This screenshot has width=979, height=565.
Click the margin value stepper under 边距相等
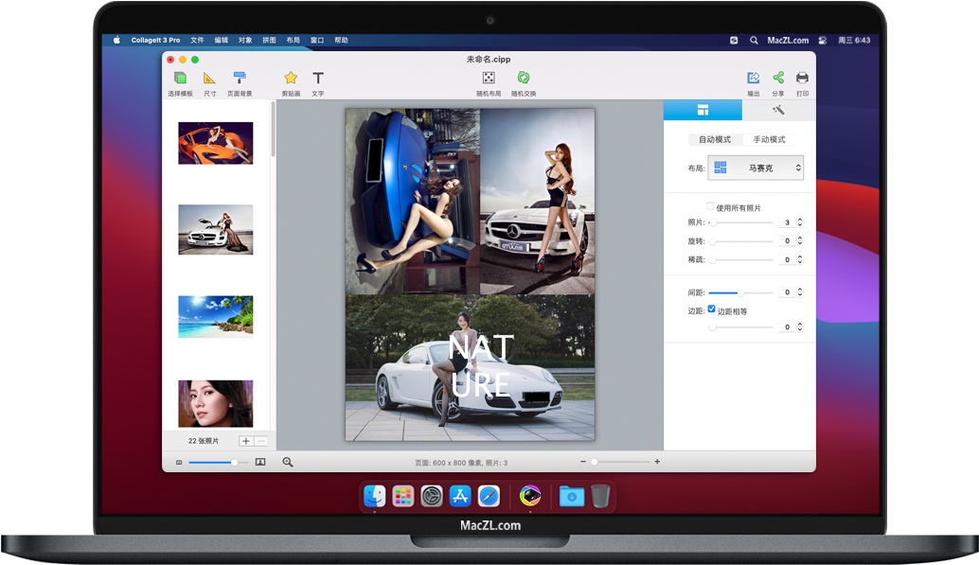click(x=800, y=327)
